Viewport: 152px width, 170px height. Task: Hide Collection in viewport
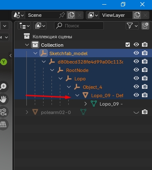(x=136, y=45)
